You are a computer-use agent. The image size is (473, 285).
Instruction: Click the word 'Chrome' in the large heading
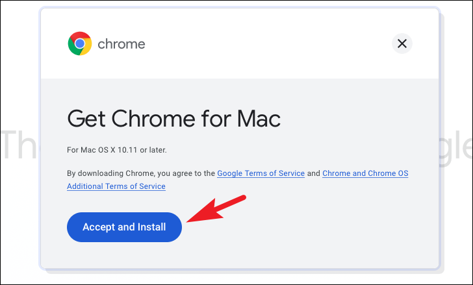153,118
